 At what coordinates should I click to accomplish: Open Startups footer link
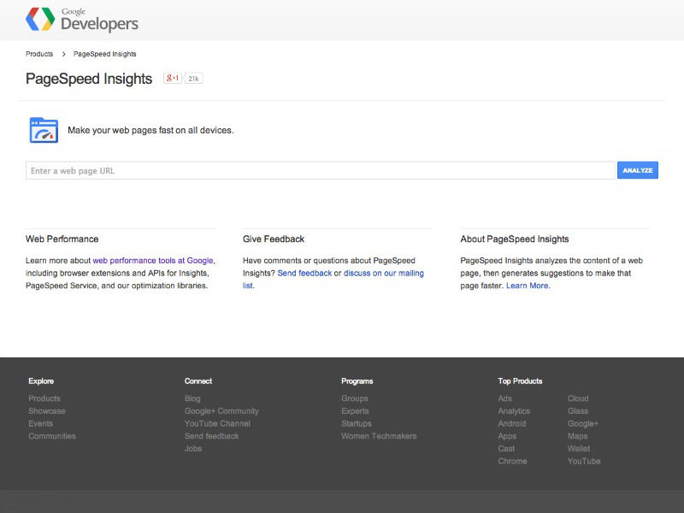(x=357, y=423)
